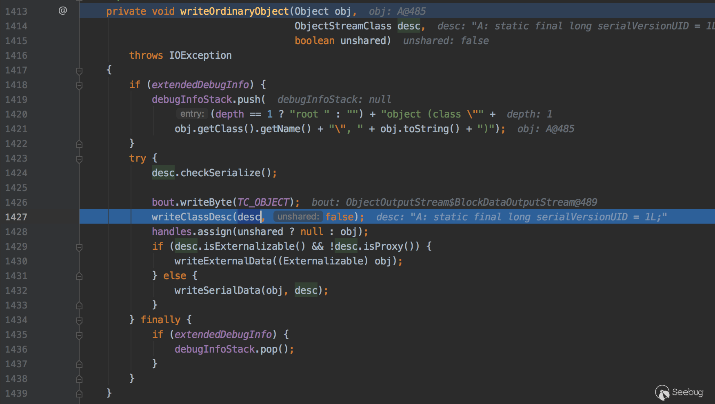Click the IOException in the throws clause
This screenshot has width=715, height=404.
tap(200, 55)
